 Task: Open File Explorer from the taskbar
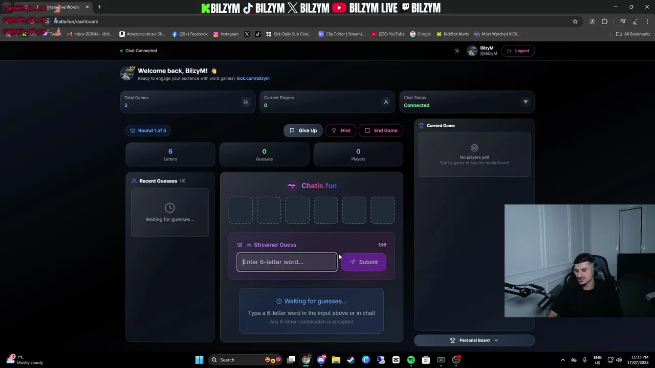[336, 360]
